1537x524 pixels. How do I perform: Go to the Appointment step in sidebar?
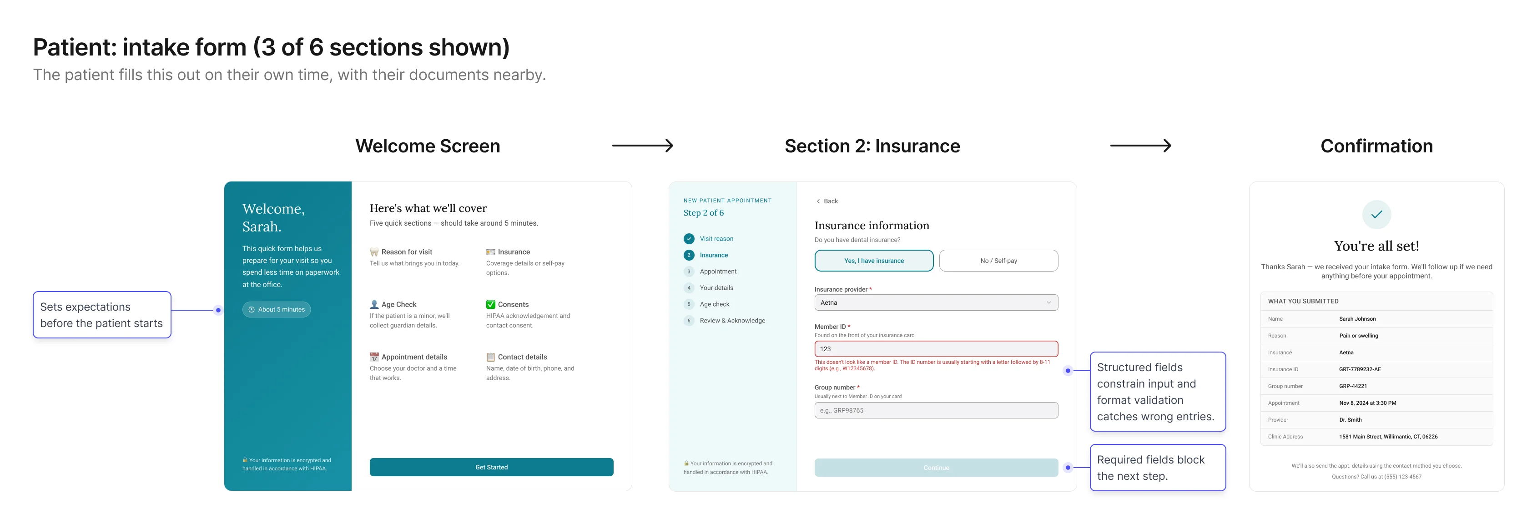pos(718,272)
